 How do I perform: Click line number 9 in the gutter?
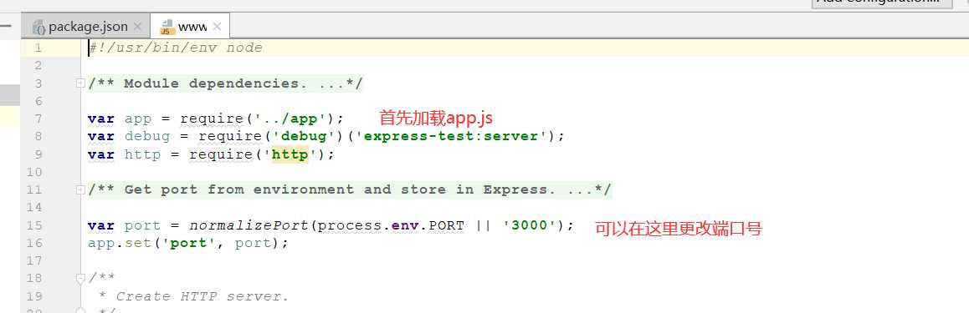[x=38, y=154]
